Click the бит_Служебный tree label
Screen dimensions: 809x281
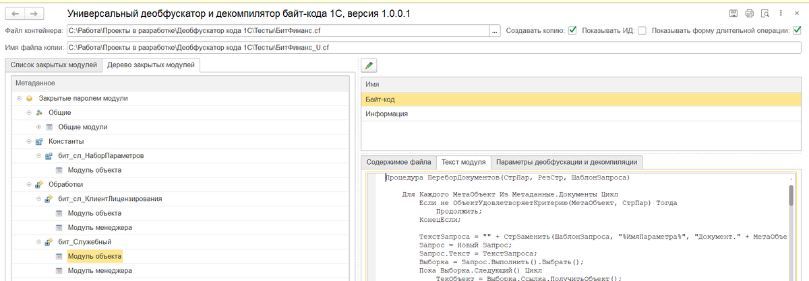(85, 242)
